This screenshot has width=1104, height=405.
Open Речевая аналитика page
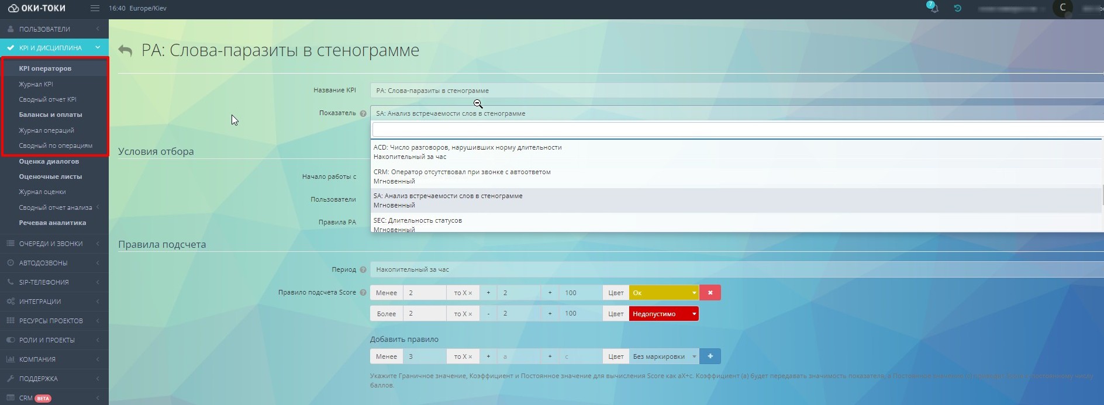[52, 223]
